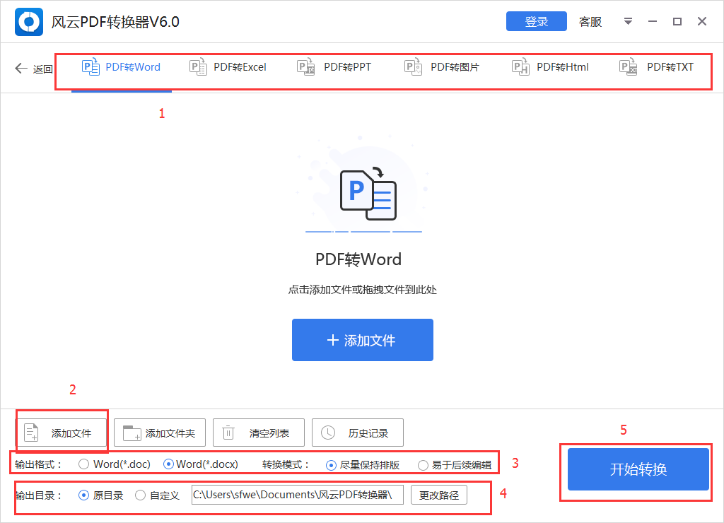This screenshot has height=523, width=724.
Task: Click the PDF转TXT tab icon
Action: tap(628, 67)
